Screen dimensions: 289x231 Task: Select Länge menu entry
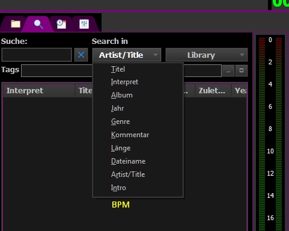[138, 148]
